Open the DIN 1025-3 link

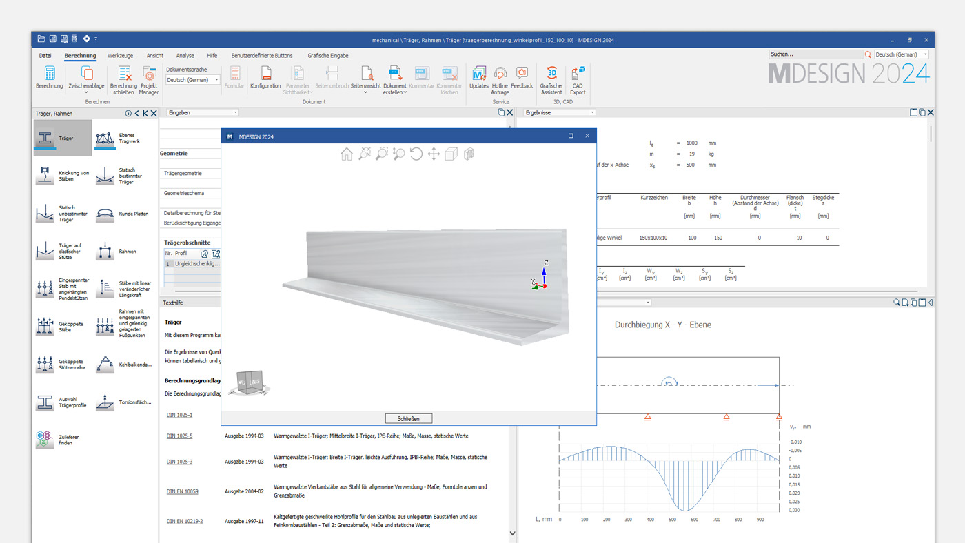pos(179,462)
